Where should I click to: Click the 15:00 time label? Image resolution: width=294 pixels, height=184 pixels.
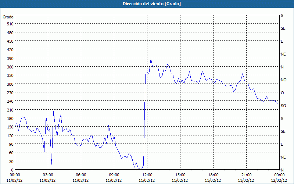coord(180,175)
